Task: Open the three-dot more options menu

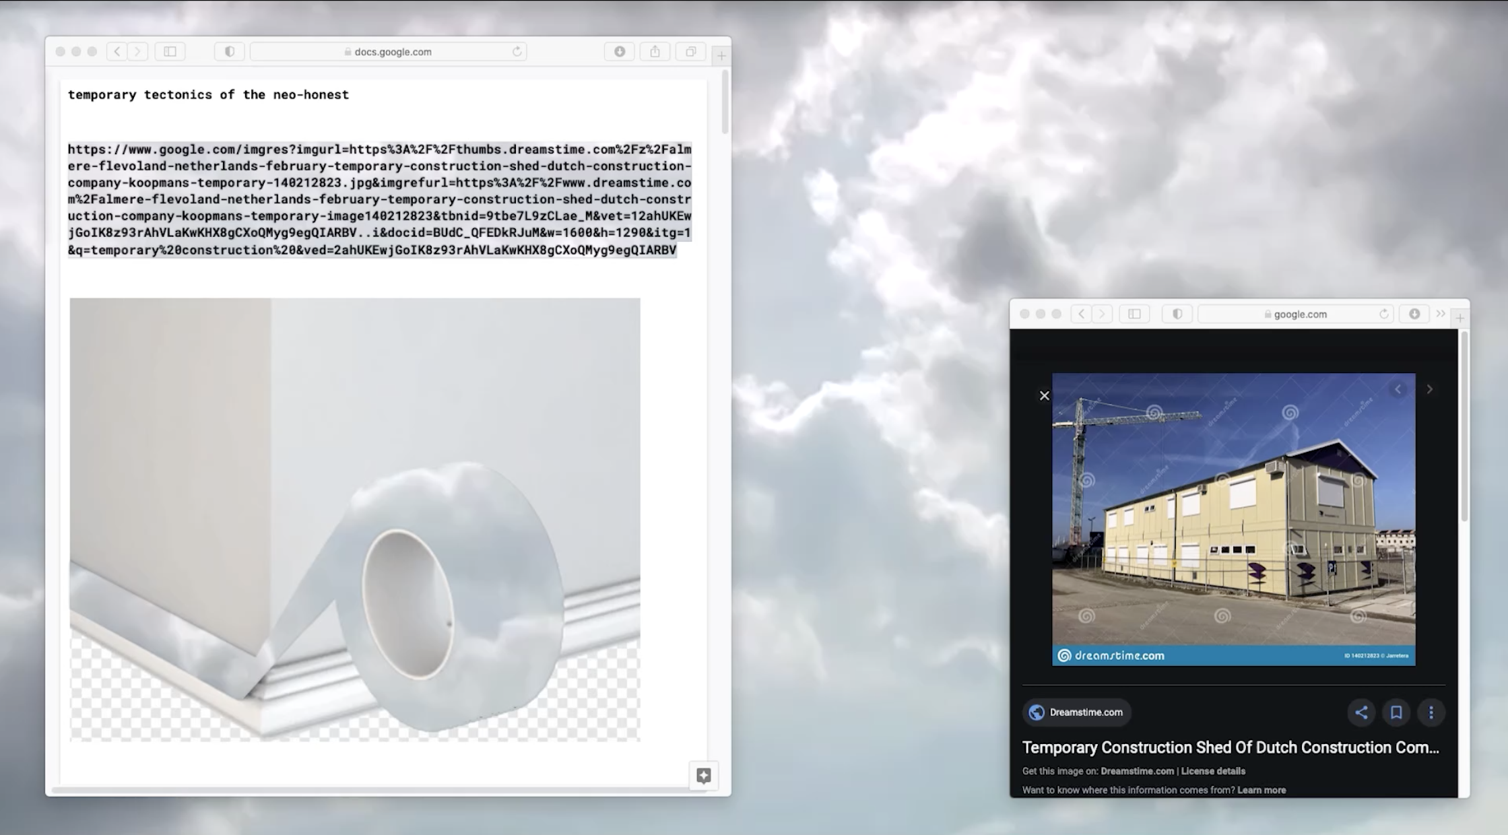Action: point(1431,712)
